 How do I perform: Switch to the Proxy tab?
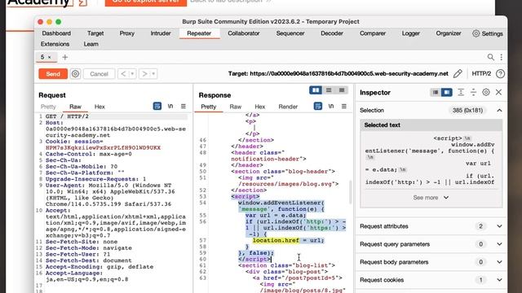127,33
